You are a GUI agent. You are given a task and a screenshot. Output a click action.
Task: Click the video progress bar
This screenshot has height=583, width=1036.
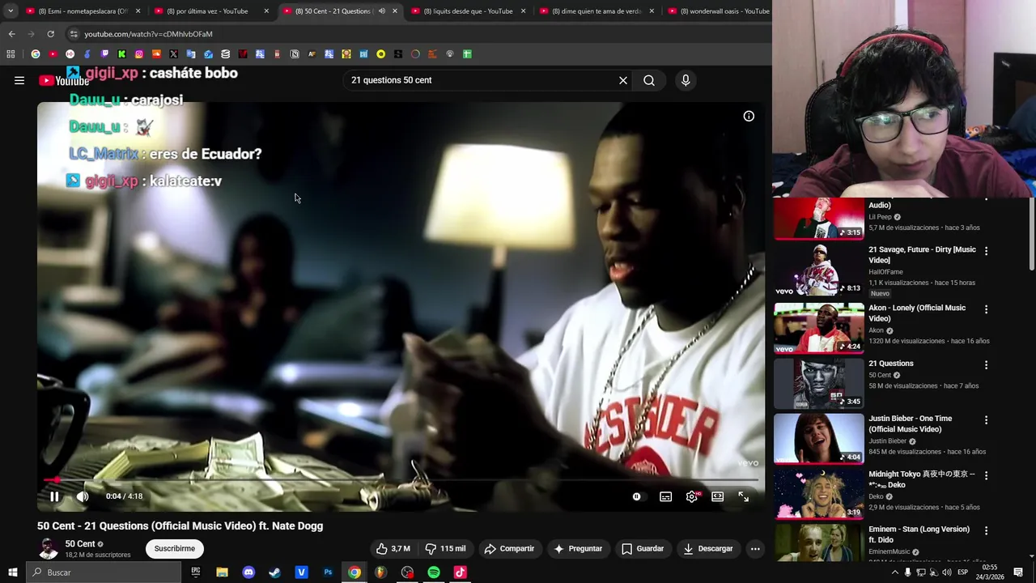click(x=401, y=480)
